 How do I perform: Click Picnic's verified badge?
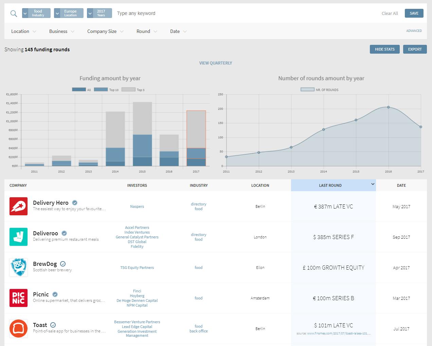tap(55, 294)
